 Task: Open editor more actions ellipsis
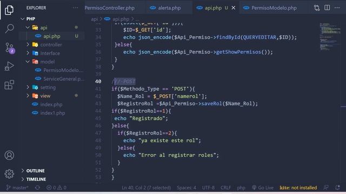tap(337, 8)
